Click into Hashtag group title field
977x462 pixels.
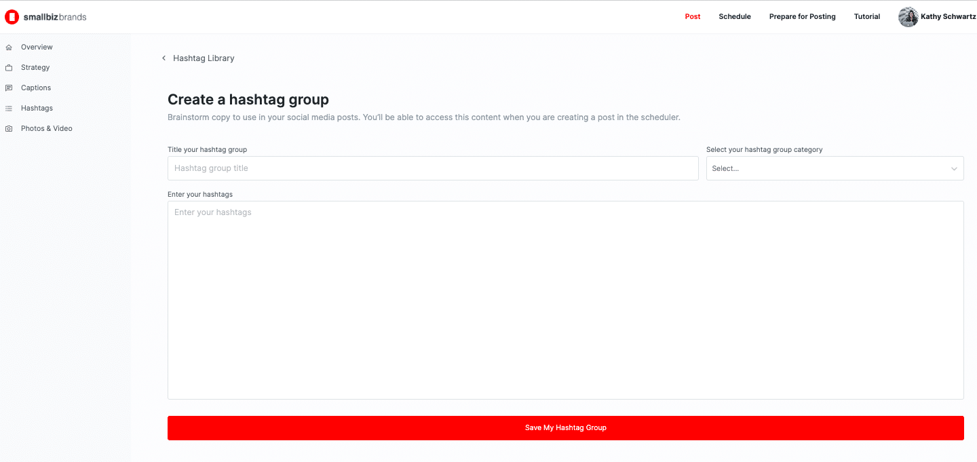click(433, 168)
